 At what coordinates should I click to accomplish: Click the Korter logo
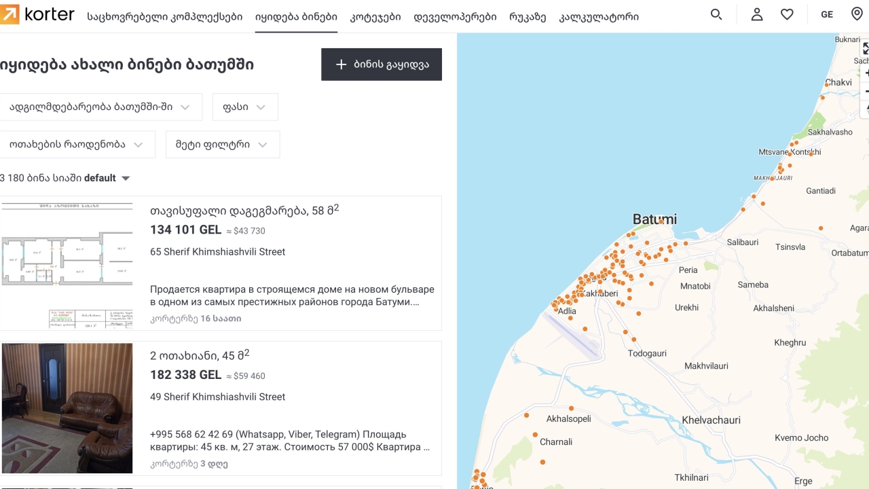(x=37, y=14)
